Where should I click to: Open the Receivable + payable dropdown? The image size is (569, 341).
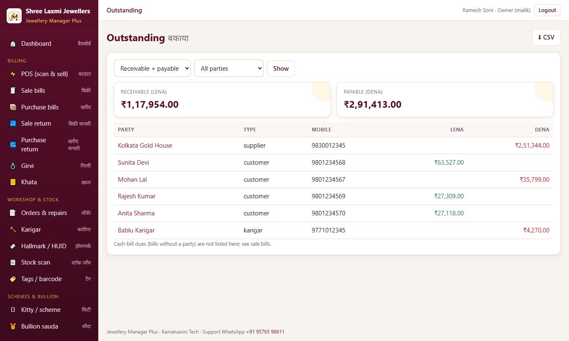click(x=152, y=69)
